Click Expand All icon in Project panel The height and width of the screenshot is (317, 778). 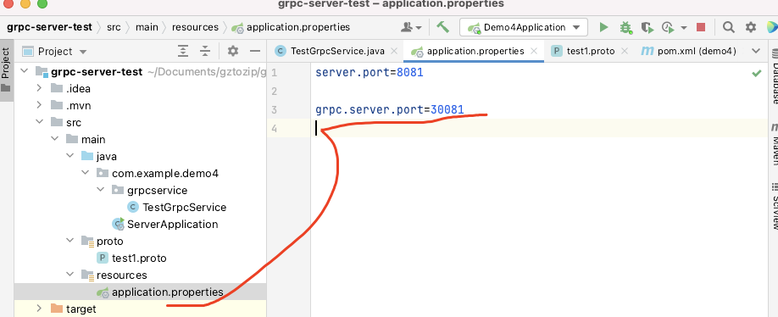184,51
